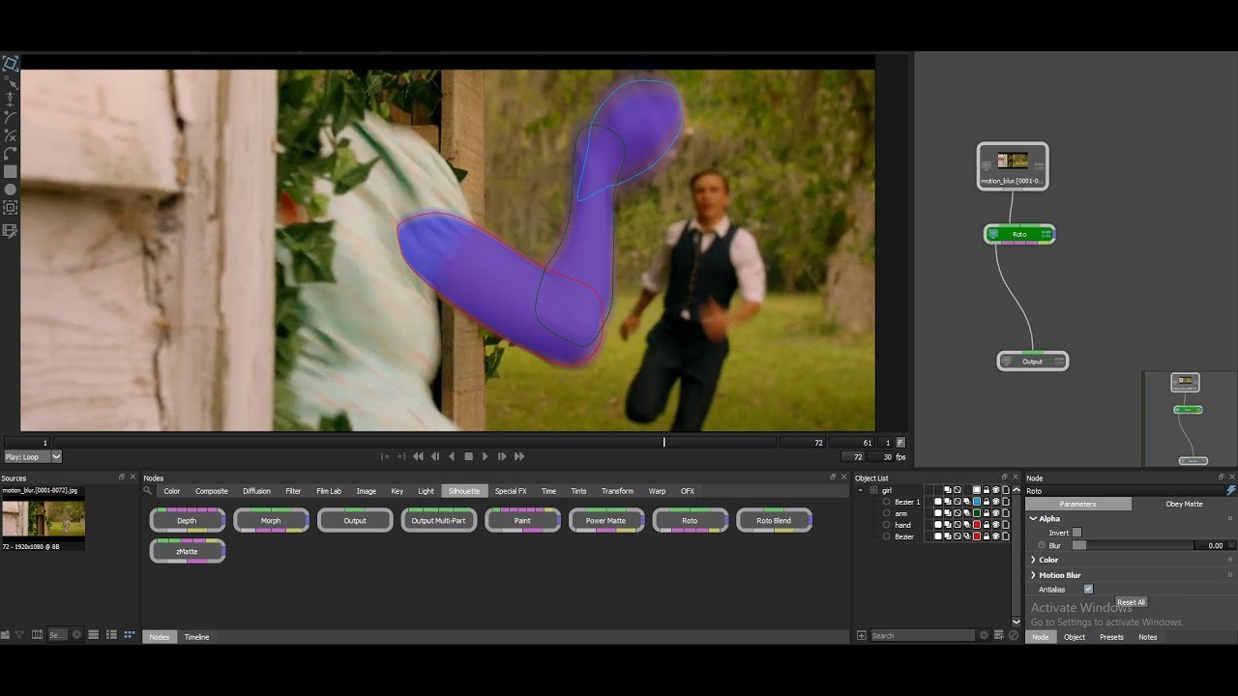Switch Sources panel to detail view icon
The height and width of the screenshot is (696, 1238).
[x=111, y=635]
